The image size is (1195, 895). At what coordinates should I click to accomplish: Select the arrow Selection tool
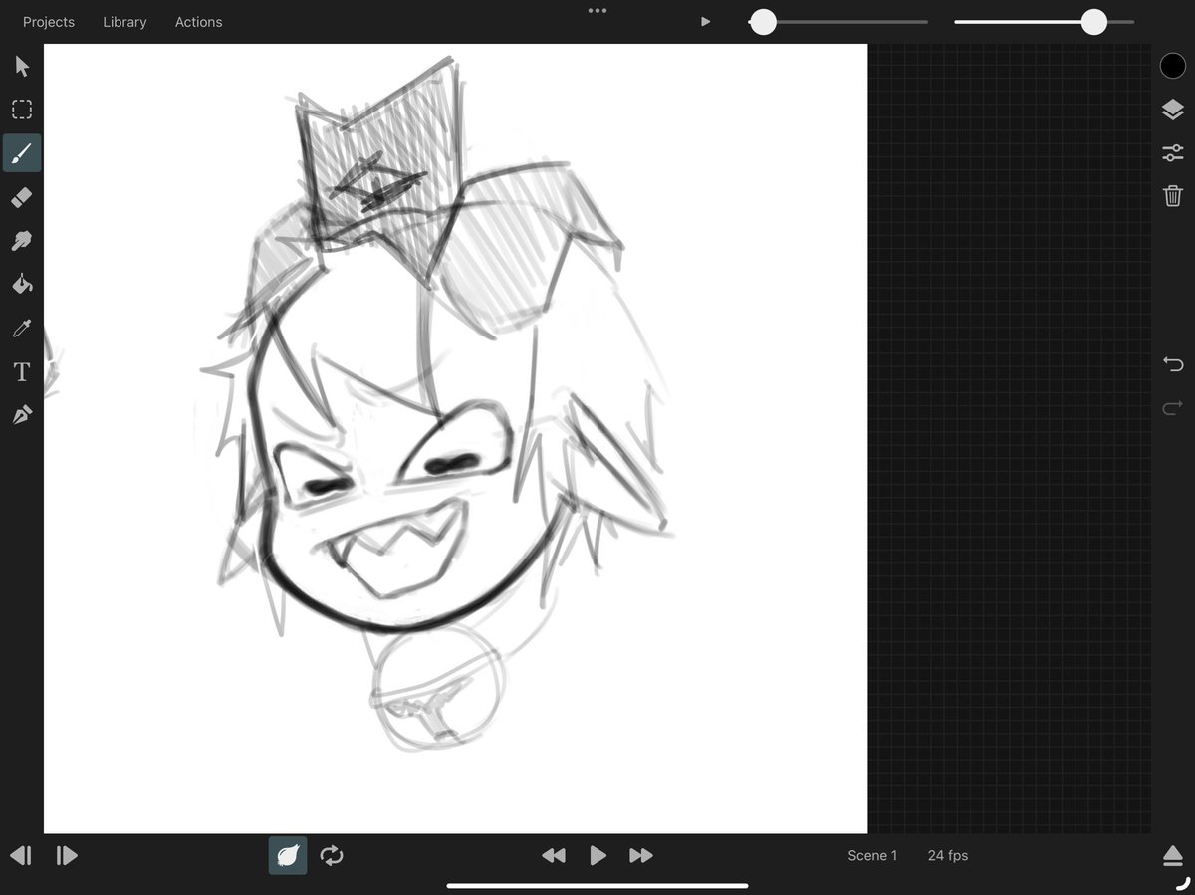click(x=22, y=67)
